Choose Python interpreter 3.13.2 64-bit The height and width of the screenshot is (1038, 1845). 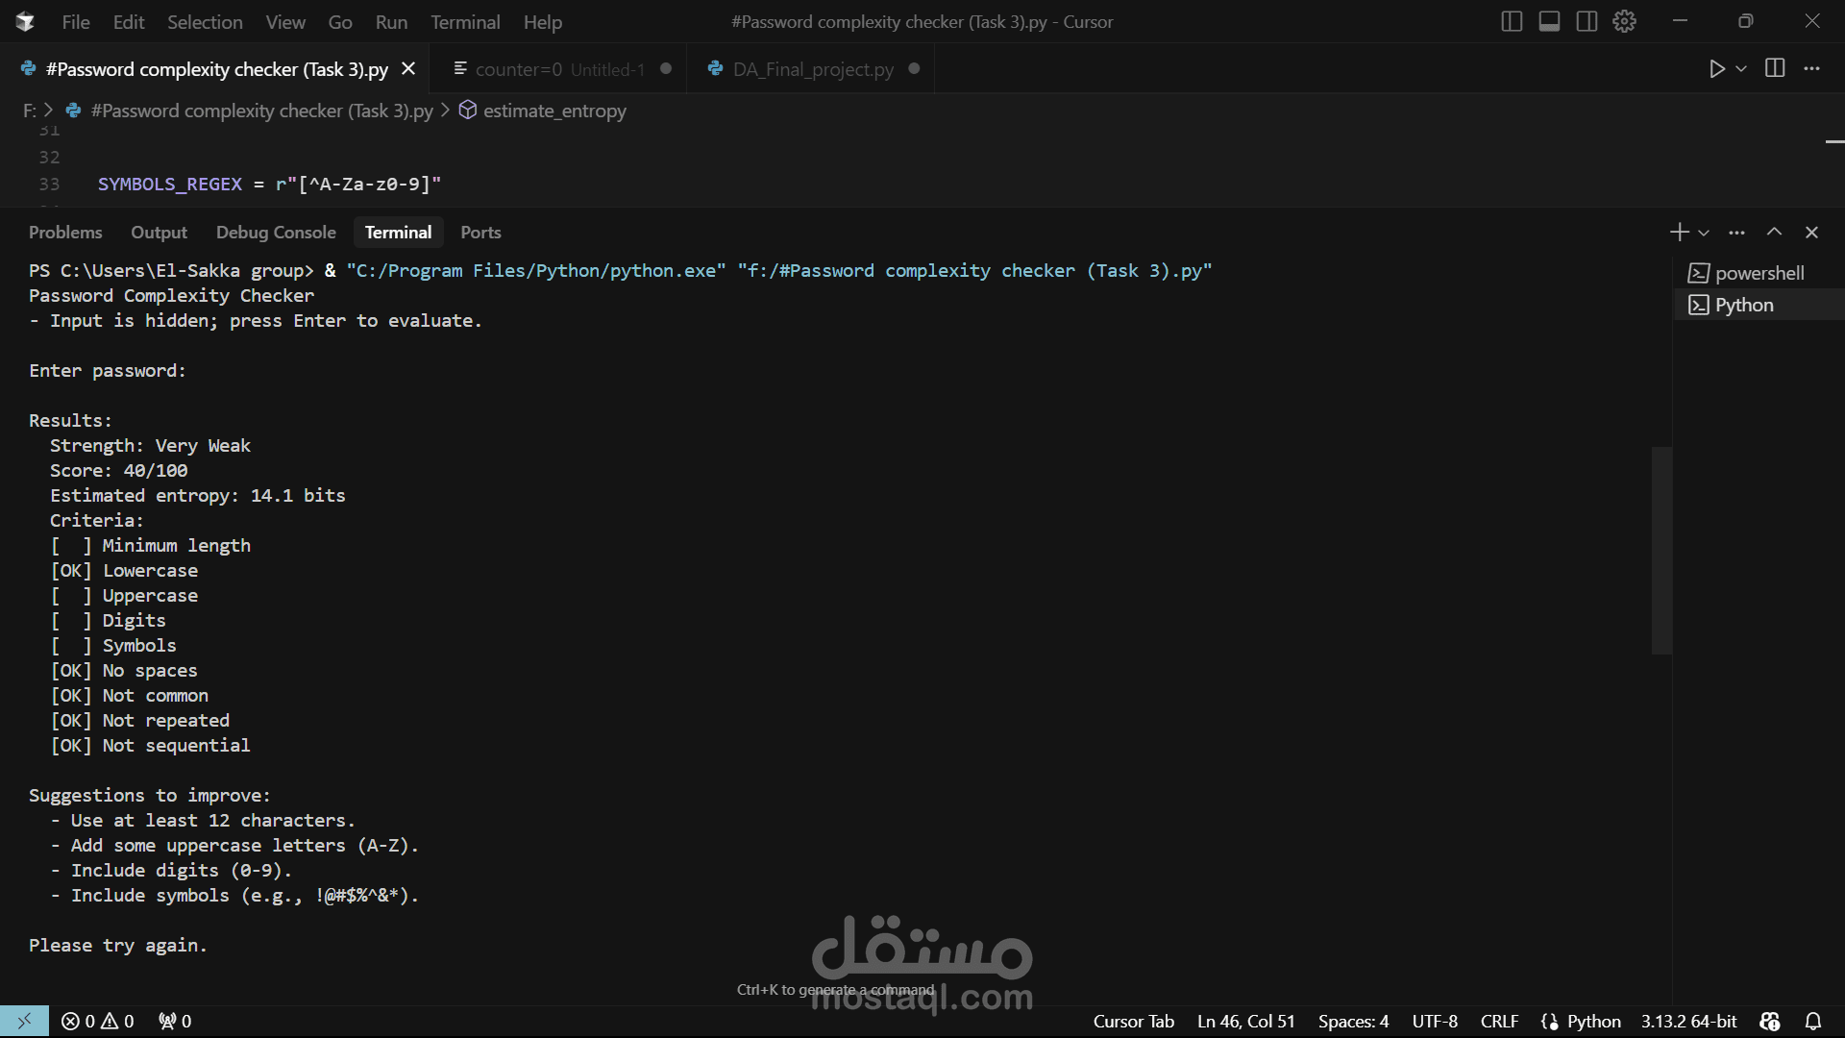pos(1688,1021)
